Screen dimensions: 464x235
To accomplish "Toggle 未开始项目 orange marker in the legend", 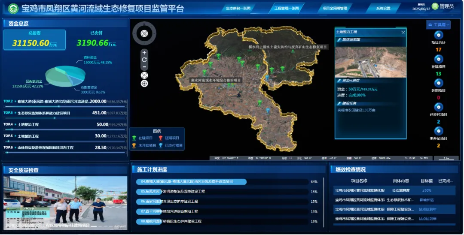I will [134, 145].
